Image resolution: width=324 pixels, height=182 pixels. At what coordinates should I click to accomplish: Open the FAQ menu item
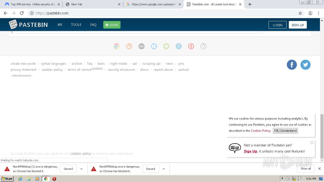93,25
